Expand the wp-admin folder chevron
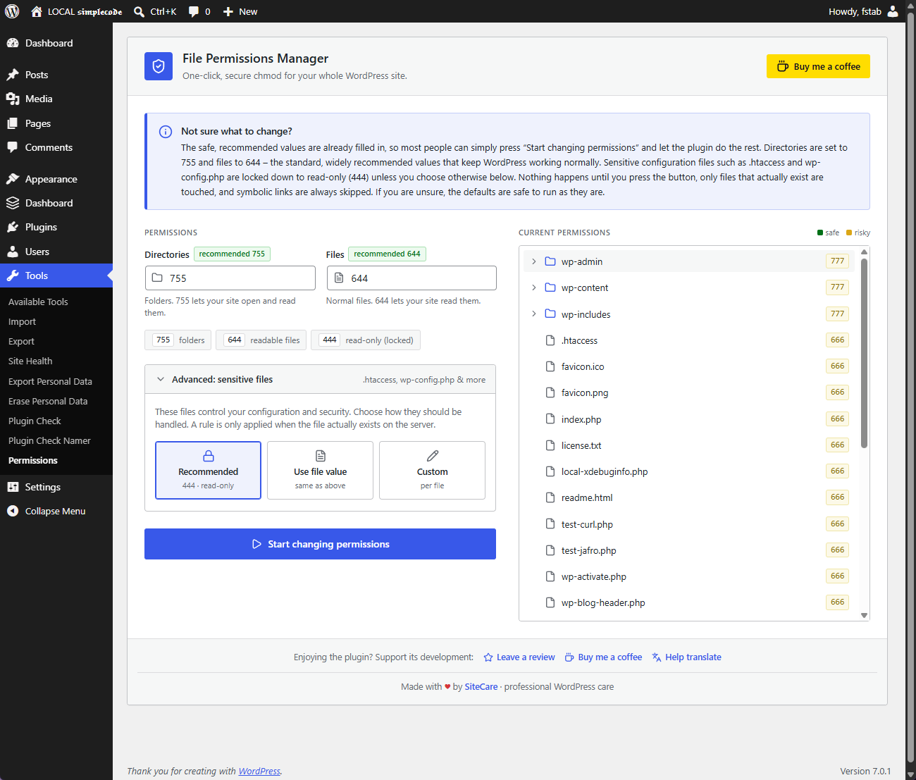 tap(533, 261)
